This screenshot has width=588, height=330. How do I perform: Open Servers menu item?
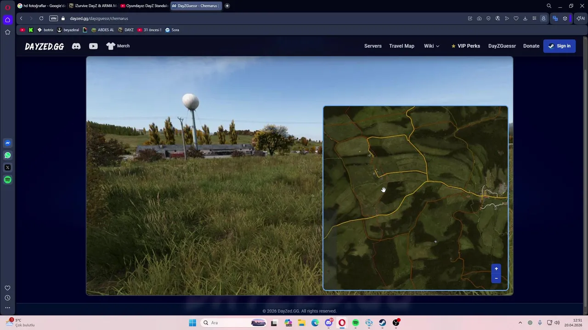(373, 46)
